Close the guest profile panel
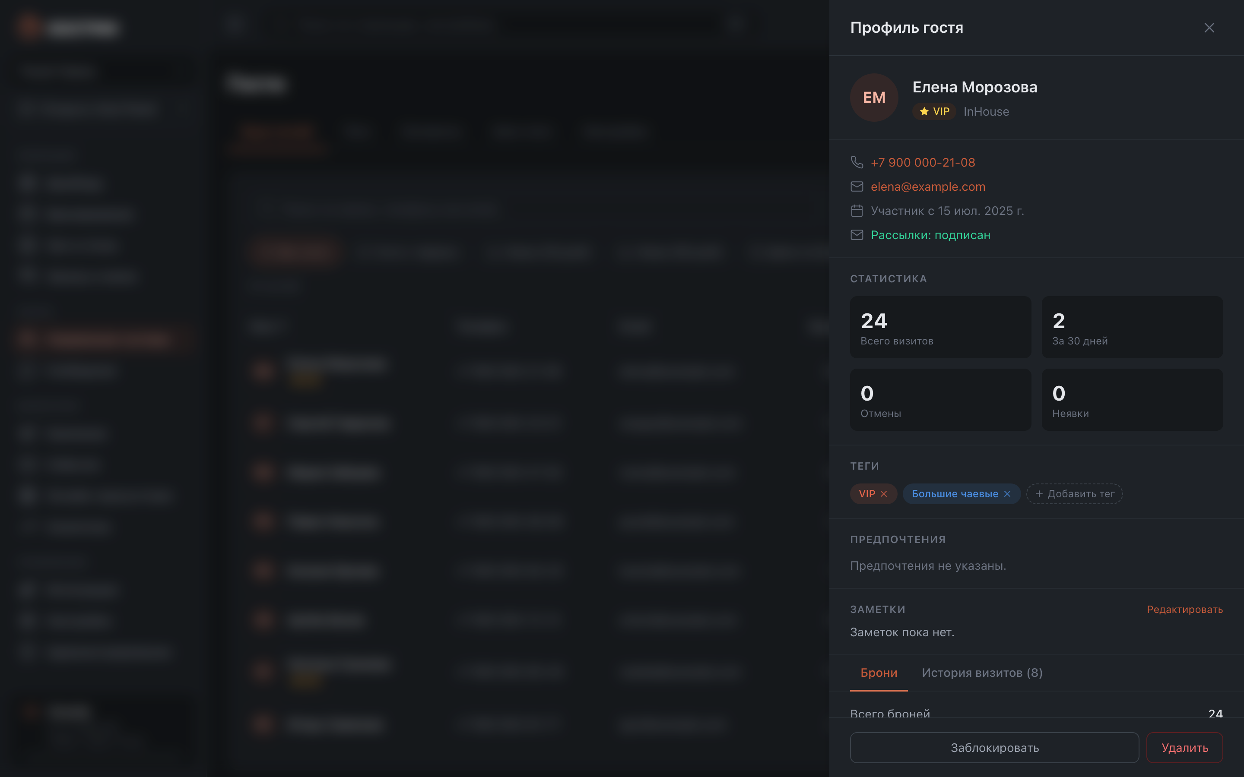 click(x=1209, y=28)
